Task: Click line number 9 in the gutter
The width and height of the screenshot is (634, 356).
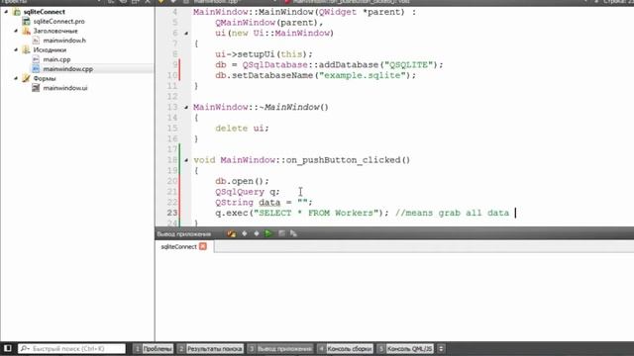Action: 174,64
